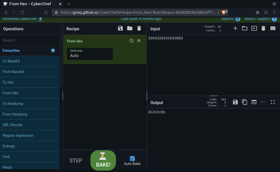
Task: View the site lock security icon
Action: 56,12
